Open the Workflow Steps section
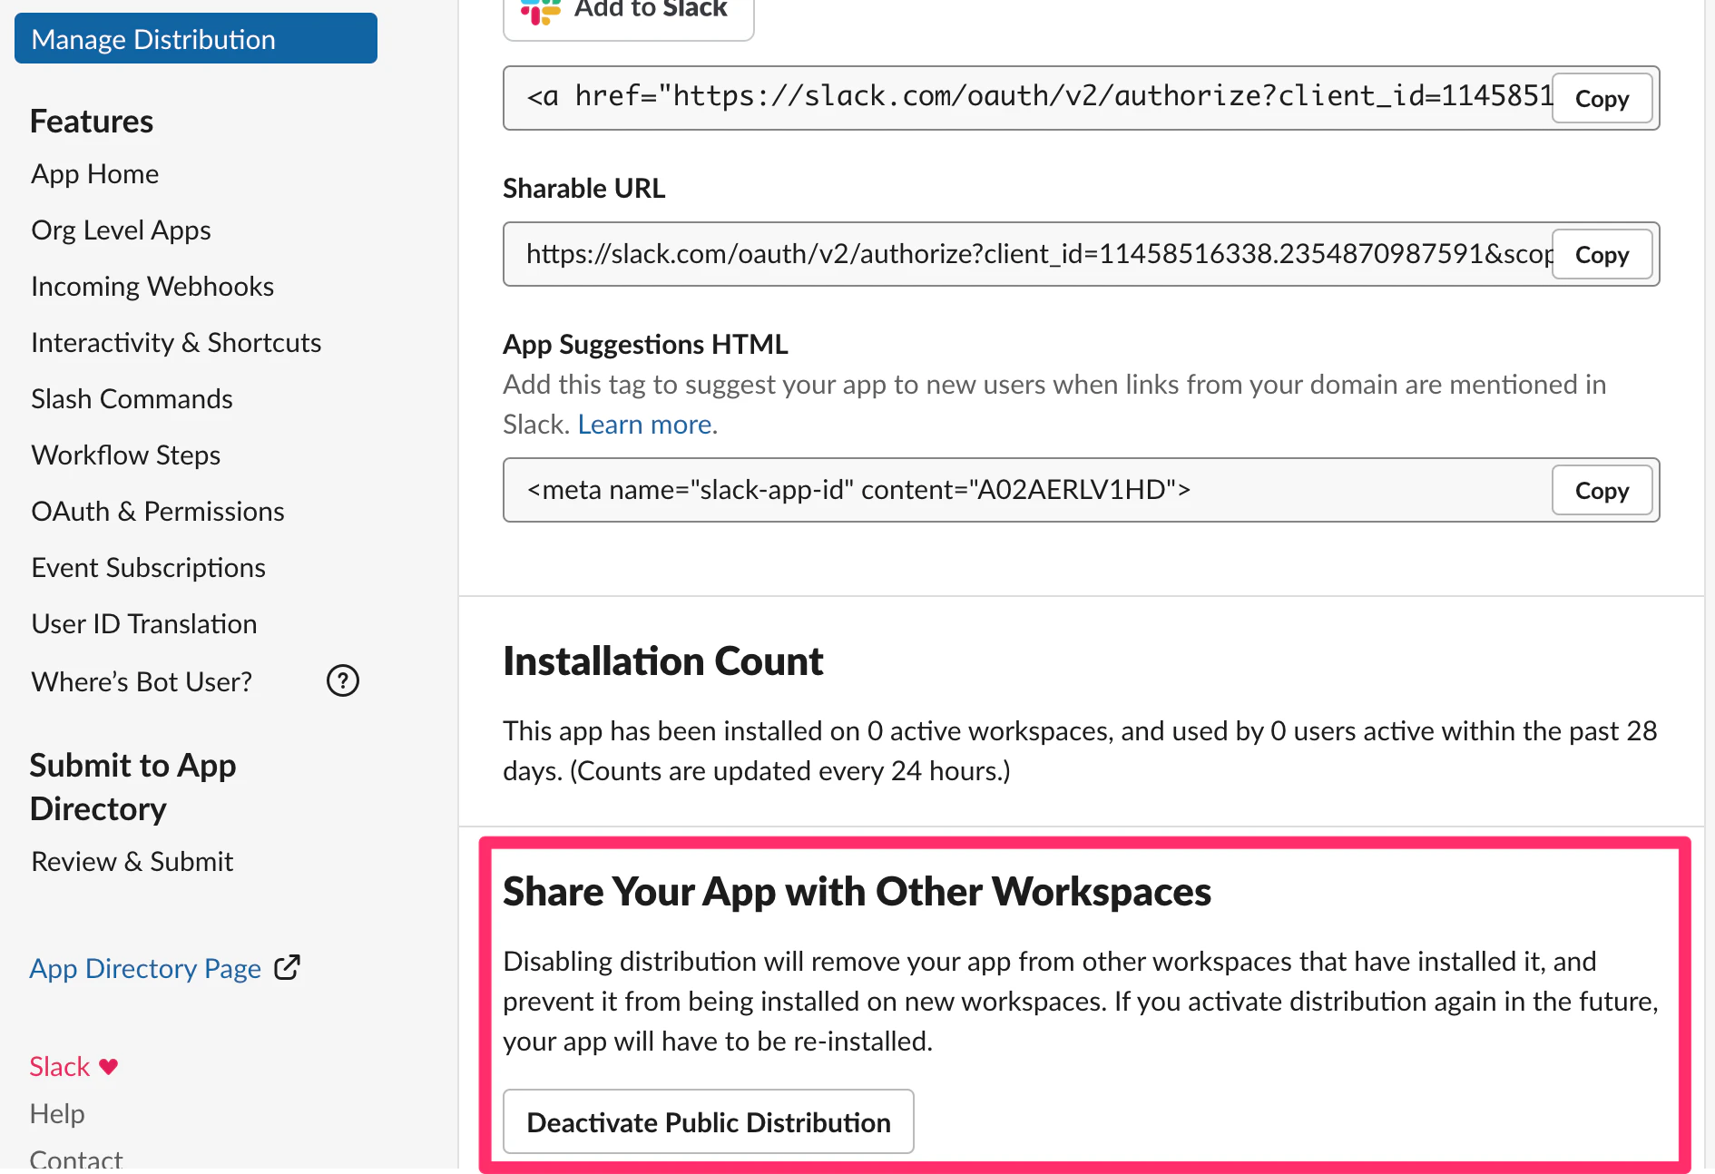This screenshot has height=1174, width=1715. click(126, 455)
